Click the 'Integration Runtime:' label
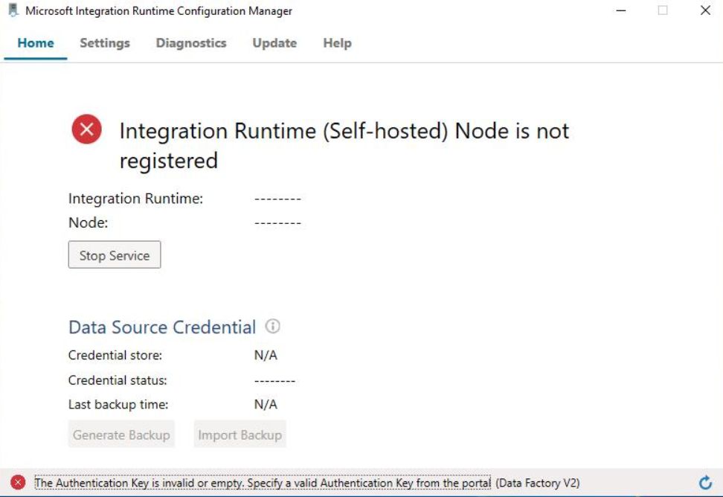This screenshot has height=497, width=723. tap(135, 198)
